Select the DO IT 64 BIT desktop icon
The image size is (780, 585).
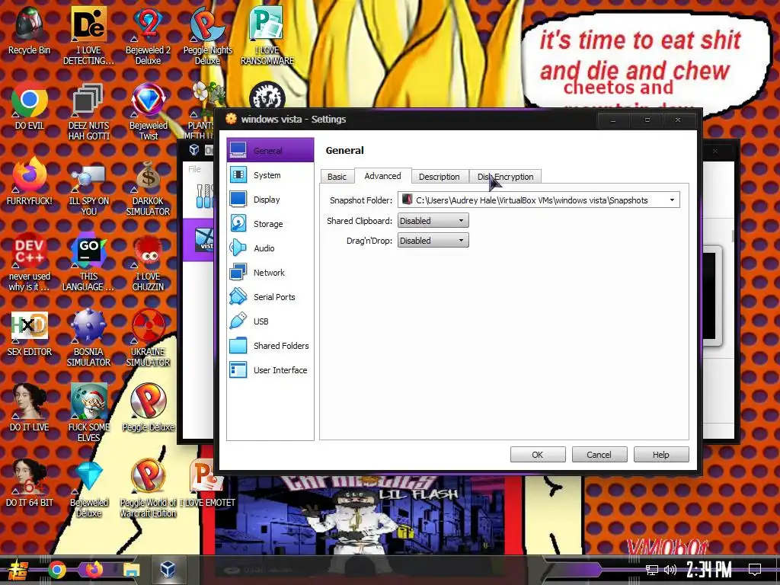click(30, 484)
